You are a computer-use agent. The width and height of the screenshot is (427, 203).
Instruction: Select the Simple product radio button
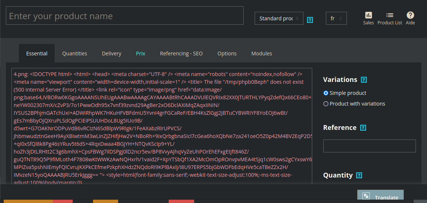326,93
